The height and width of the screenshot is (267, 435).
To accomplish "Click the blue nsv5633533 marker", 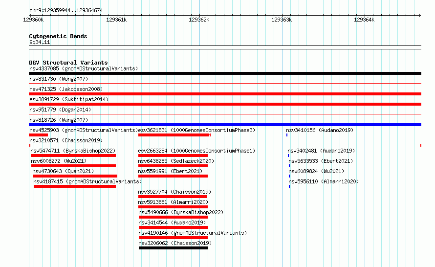I will tap(289, 166).
